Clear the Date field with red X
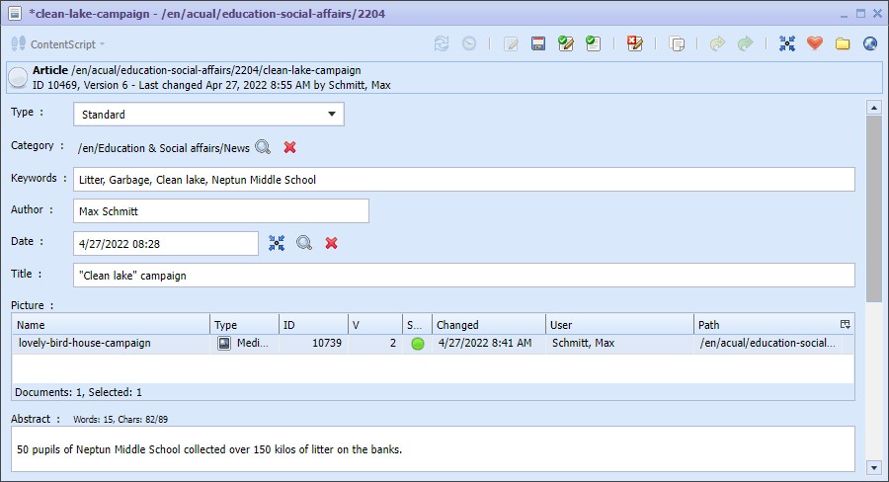 [332, 243]
